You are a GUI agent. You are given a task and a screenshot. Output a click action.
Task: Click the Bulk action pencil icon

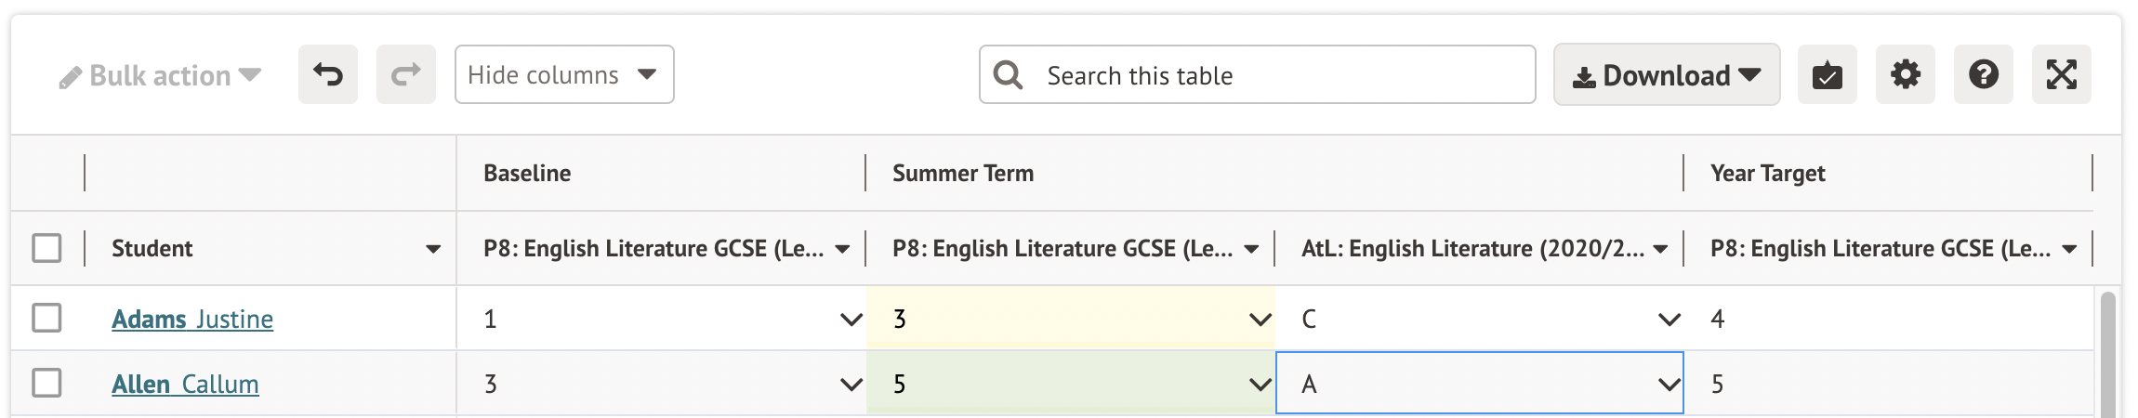(70, 78)
